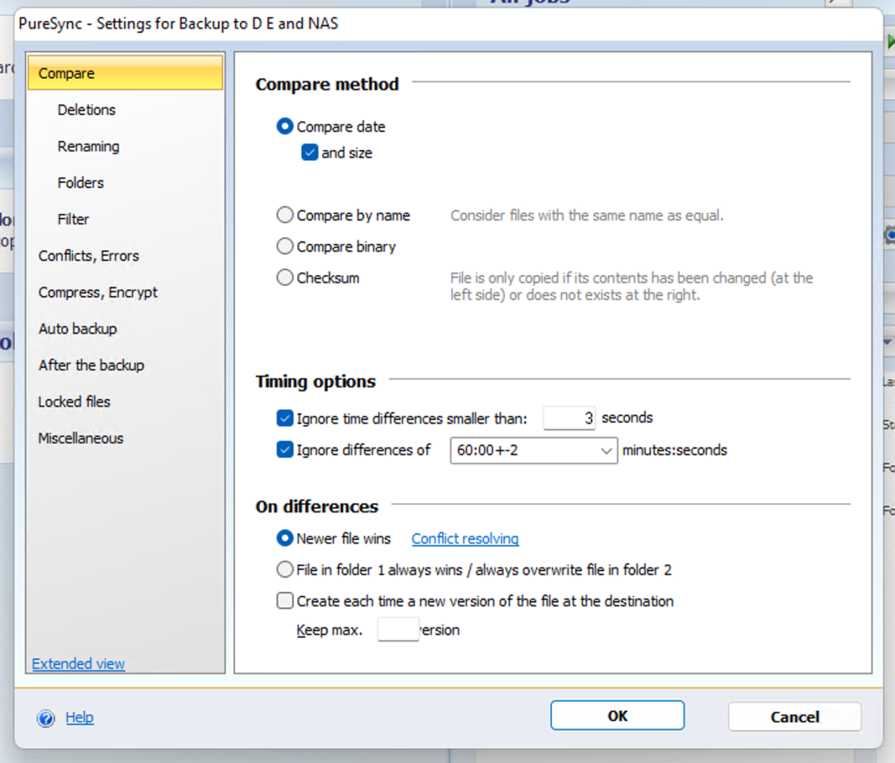The width and height of the screenshot is (895, 763).
Task: Click the Timing options section heading
Action: click(315, 382)
